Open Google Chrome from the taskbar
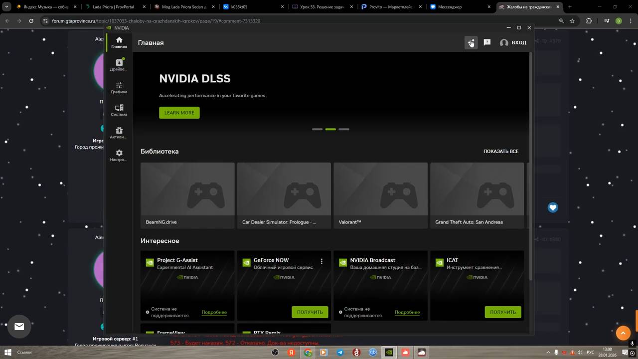The width and height of the screenshot is (638, 359). click(x=308, y=353)
